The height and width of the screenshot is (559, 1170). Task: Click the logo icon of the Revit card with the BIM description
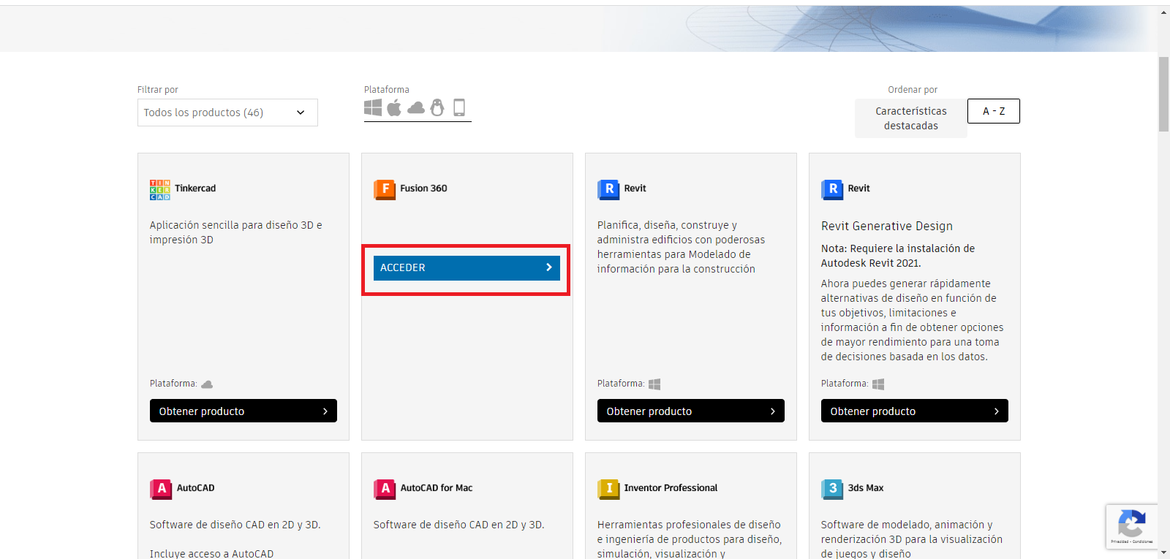608,189
